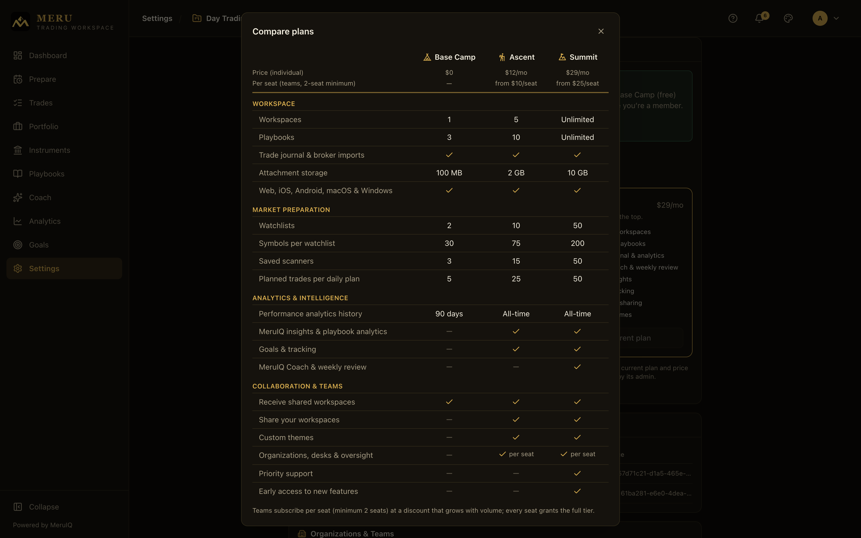Close the Compare plans dialog
This screenshot has height=538, width=861.
(601, 31)
